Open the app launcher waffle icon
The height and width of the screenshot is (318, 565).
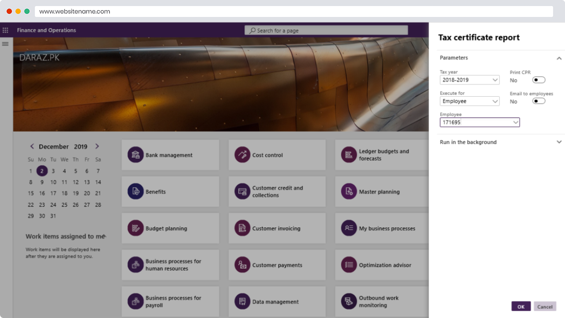click(5, 30)
